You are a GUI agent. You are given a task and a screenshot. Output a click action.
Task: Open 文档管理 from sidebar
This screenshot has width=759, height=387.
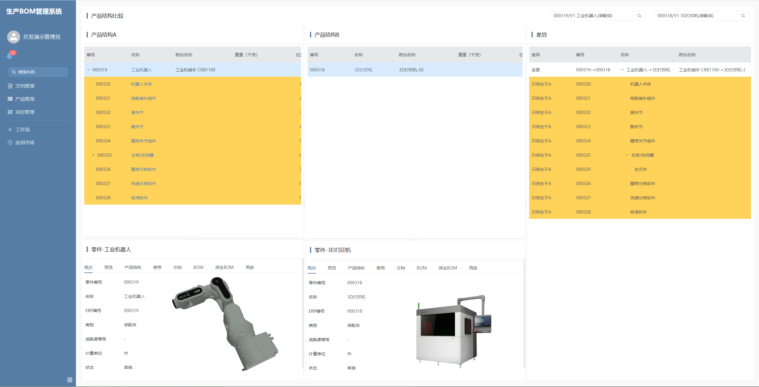click(25, 86)
